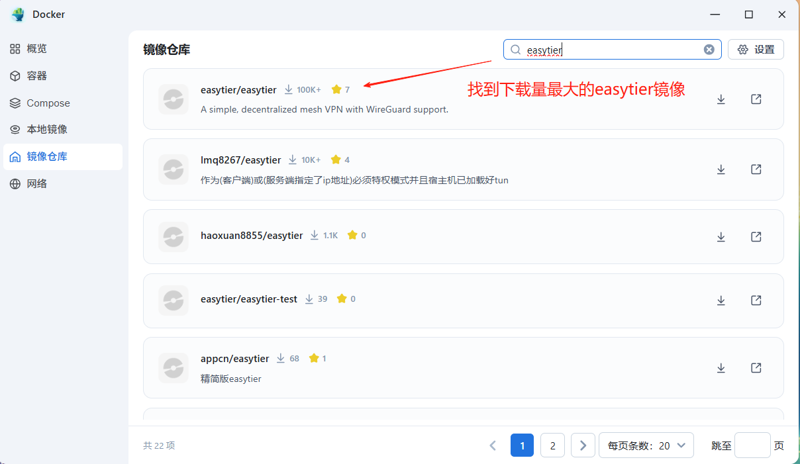
Task: Click the Docker window title icon
Action: (x=16, y=14)
